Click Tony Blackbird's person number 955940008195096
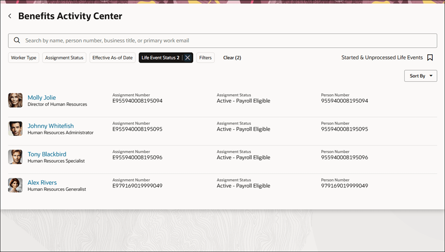 (344, 157)
